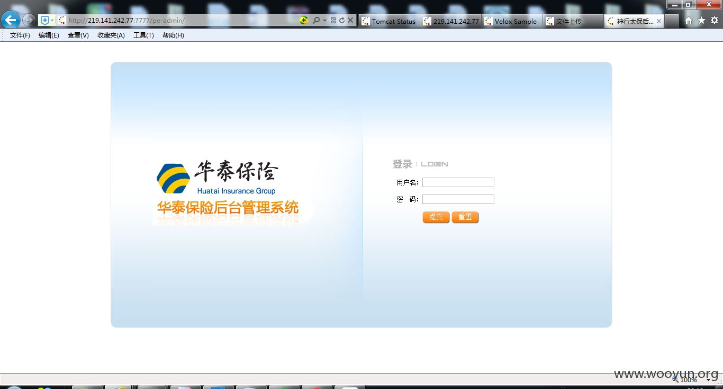
Task: Click the 登录 LOGIN heading
Action: (x=420, y=164)
